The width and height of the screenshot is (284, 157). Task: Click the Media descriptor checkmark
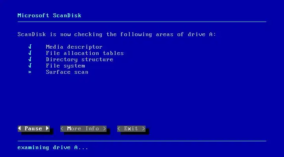click(x=30, y=47)
